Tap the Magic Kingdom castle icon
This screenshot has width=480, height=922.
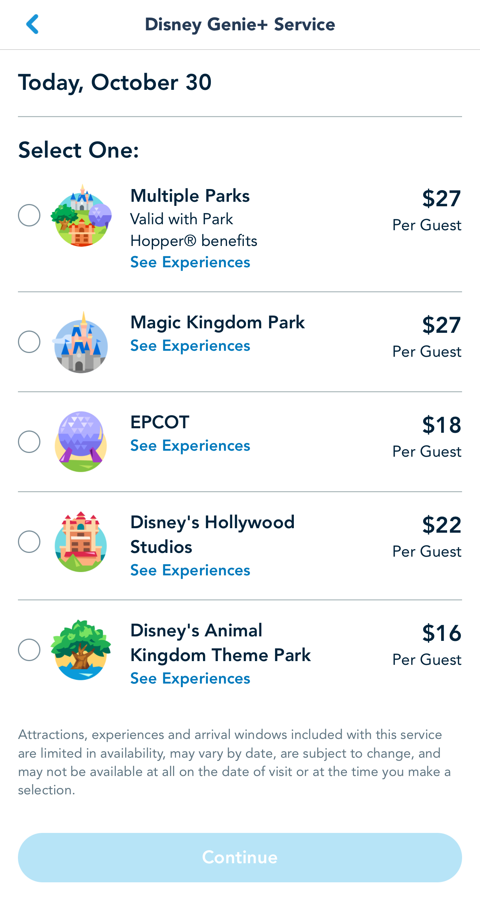[81, 343]
